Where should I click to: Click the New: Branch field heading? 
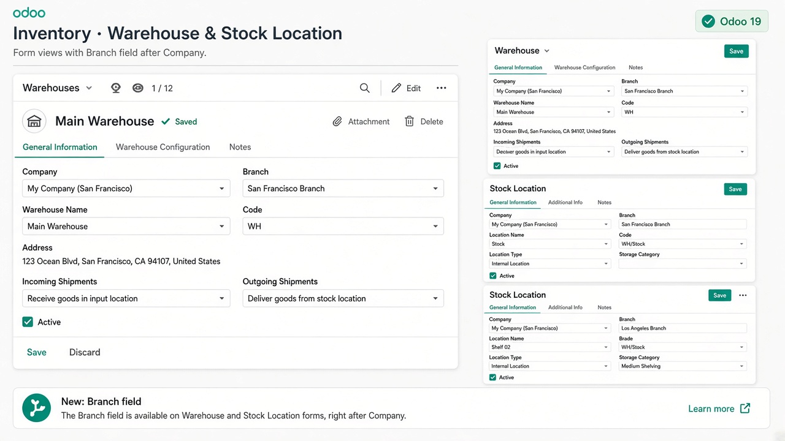tap(101, 402)
